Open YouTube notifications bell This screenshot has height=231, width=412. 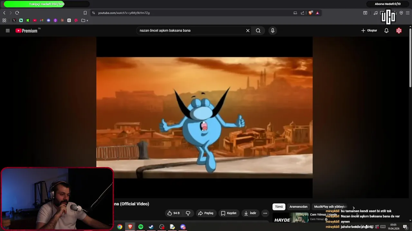[x=387, y=30]
